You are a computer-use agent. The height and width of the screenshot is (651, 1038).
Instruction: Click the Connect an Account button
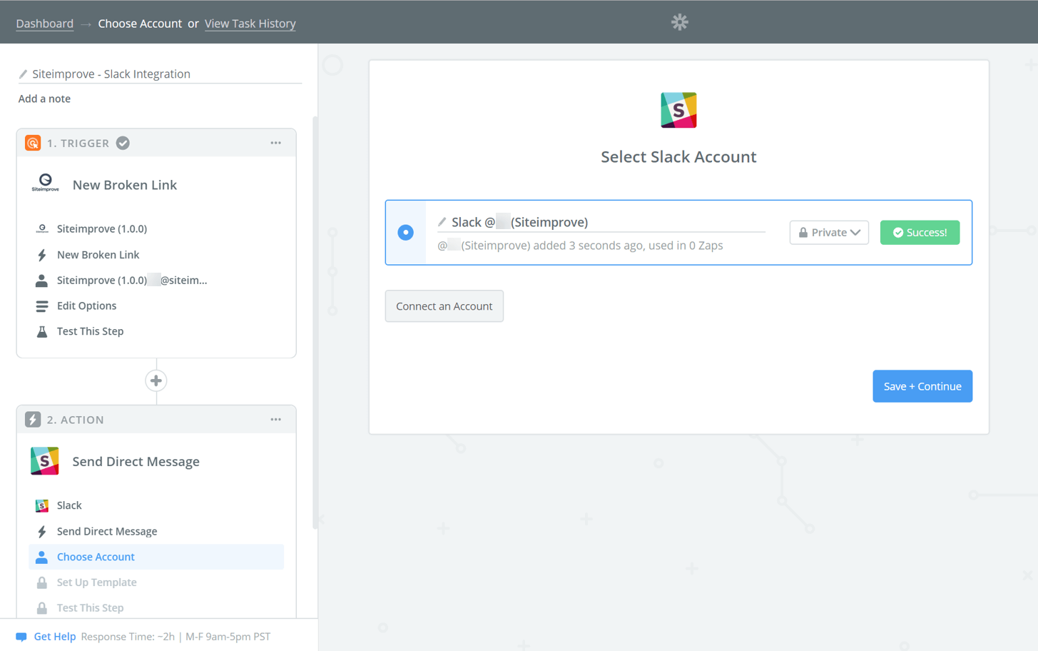click(x=444, y=306)
